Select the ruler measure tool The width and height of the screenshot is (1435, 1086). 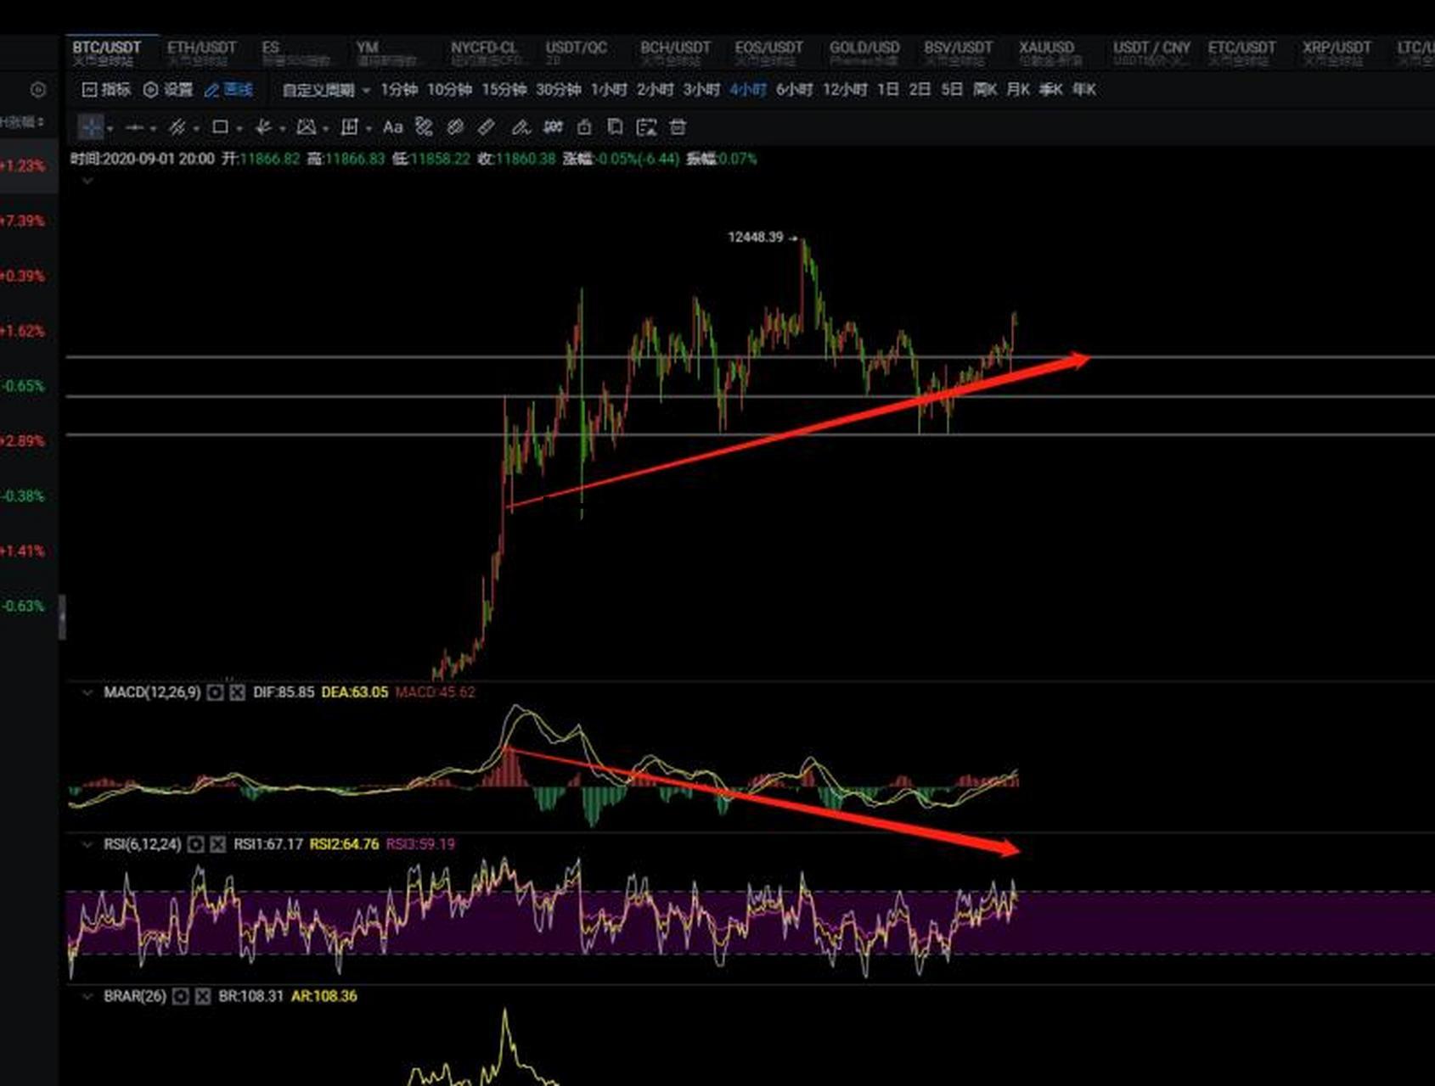pos(487,127)
